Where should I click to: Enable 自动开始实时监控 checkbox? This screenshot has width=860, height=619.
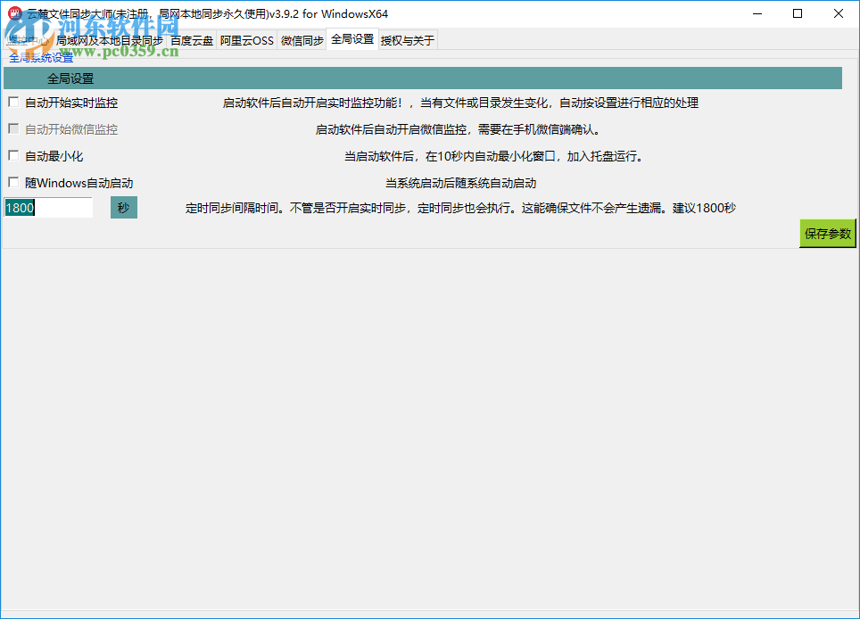pyautogui.click(x=13, y=102)
